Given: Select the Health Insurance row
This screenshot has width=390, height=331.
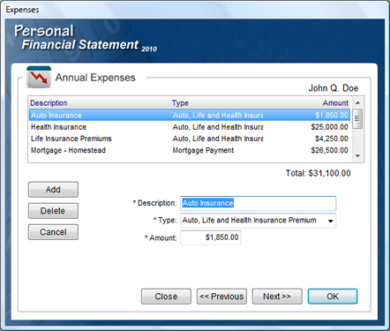Looking at the screenshot, I should pos(190,127).
